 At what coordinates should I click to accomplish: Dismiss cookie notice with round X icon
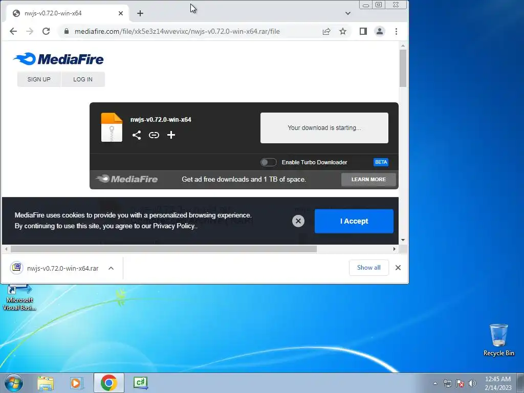pyautogui.click(x=298, y=221)
